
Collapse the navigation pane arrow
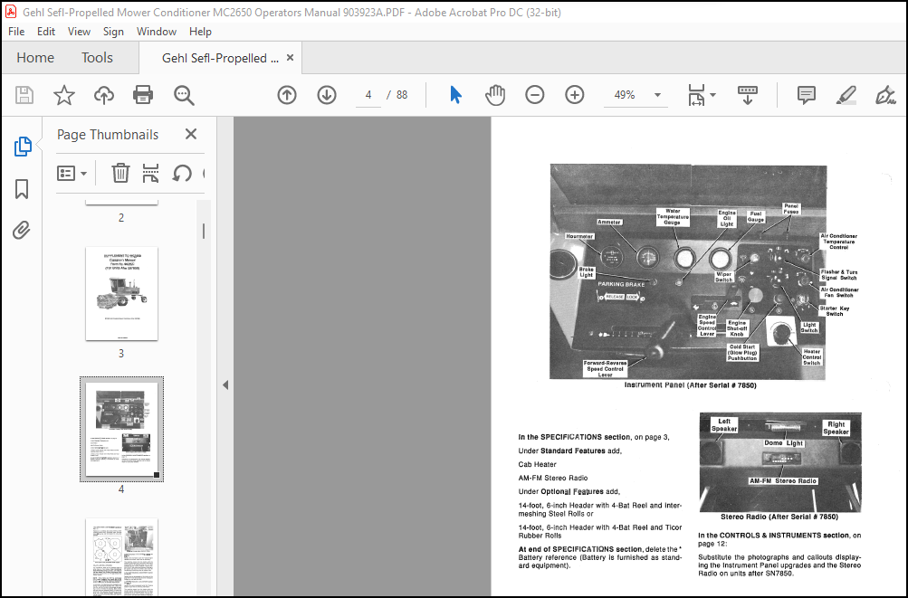tap(225, 385)
